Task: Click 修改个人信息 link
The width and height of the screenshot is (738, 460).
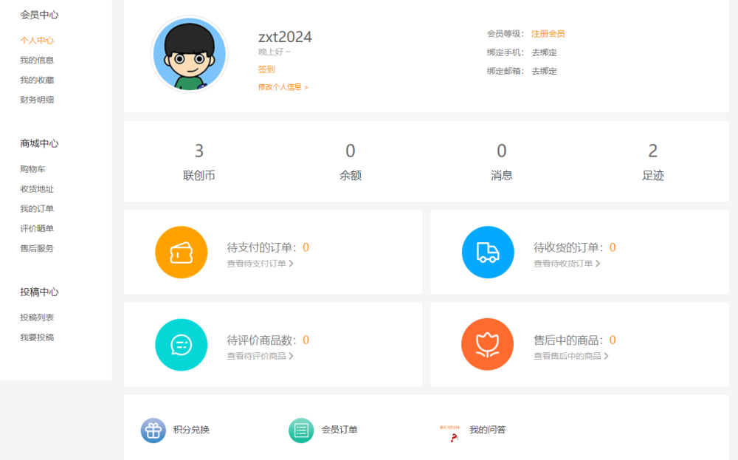Action: 283,87
